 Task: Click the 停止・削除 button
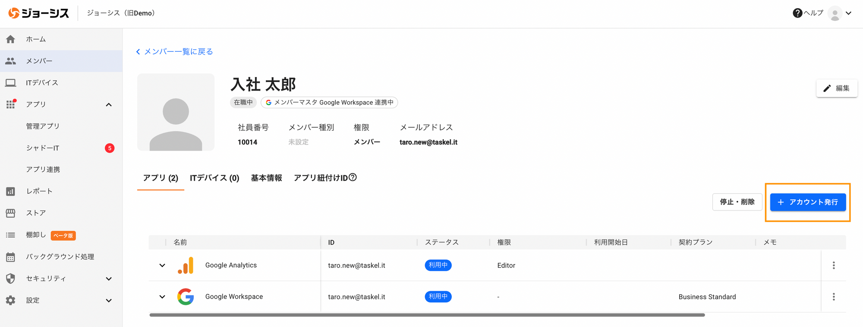coord(737,202)
